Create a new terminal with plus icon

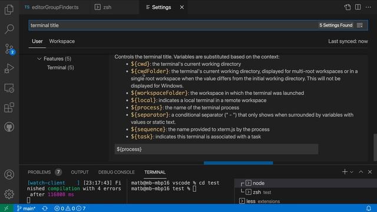click(x=345, y=172)
